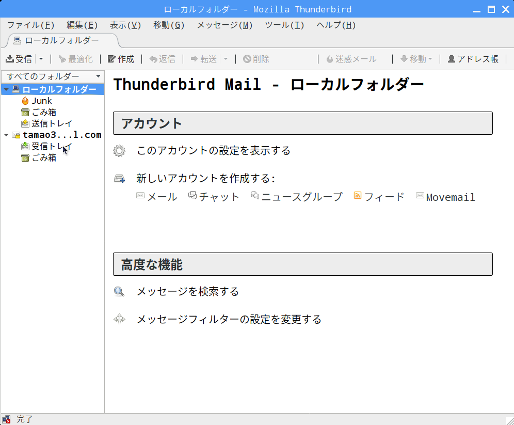Select the ローカルフォルダー tree row
514x425 pixels.
tap(53, 89)
